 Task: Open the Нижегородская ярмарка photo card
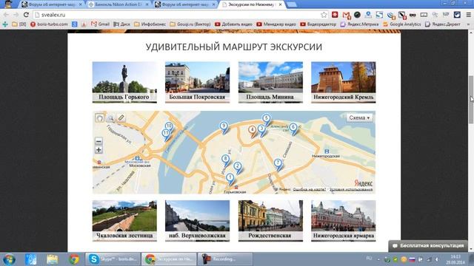344,221
